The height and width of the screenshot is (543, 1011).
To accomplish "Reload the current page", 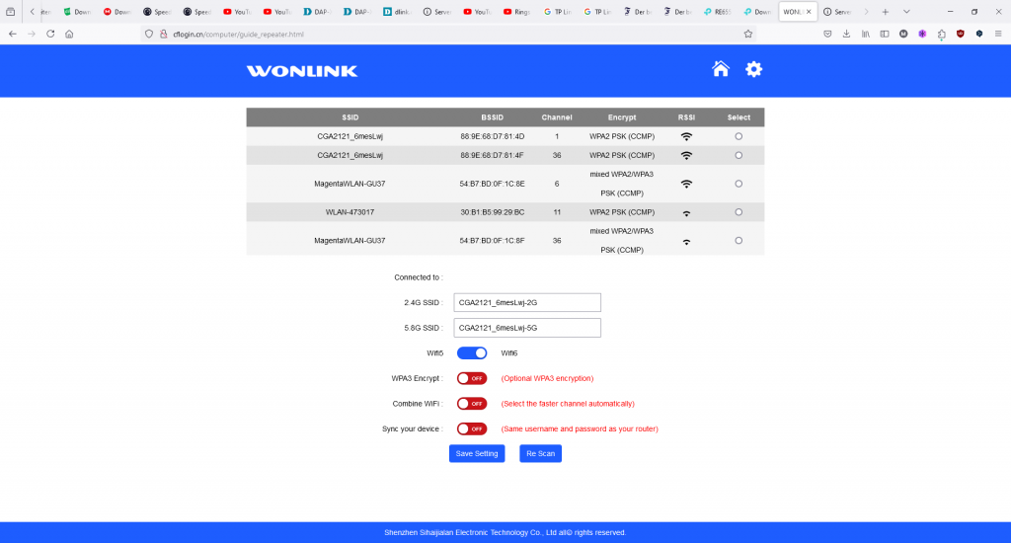I will tap(50, 34).
